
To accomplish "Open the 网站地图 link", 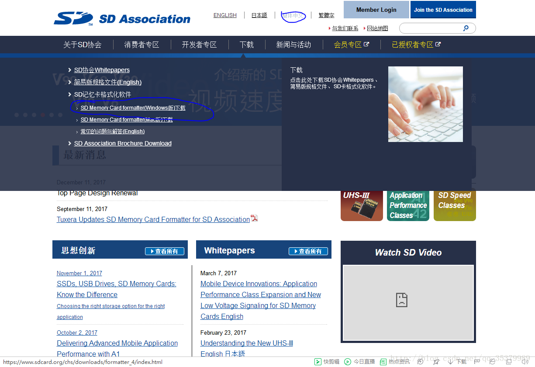I will 377,28.
